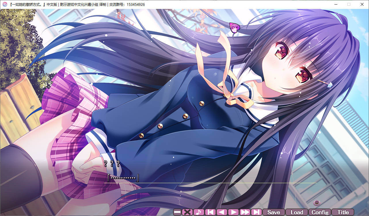Return to the Title screen

[343, 212]
